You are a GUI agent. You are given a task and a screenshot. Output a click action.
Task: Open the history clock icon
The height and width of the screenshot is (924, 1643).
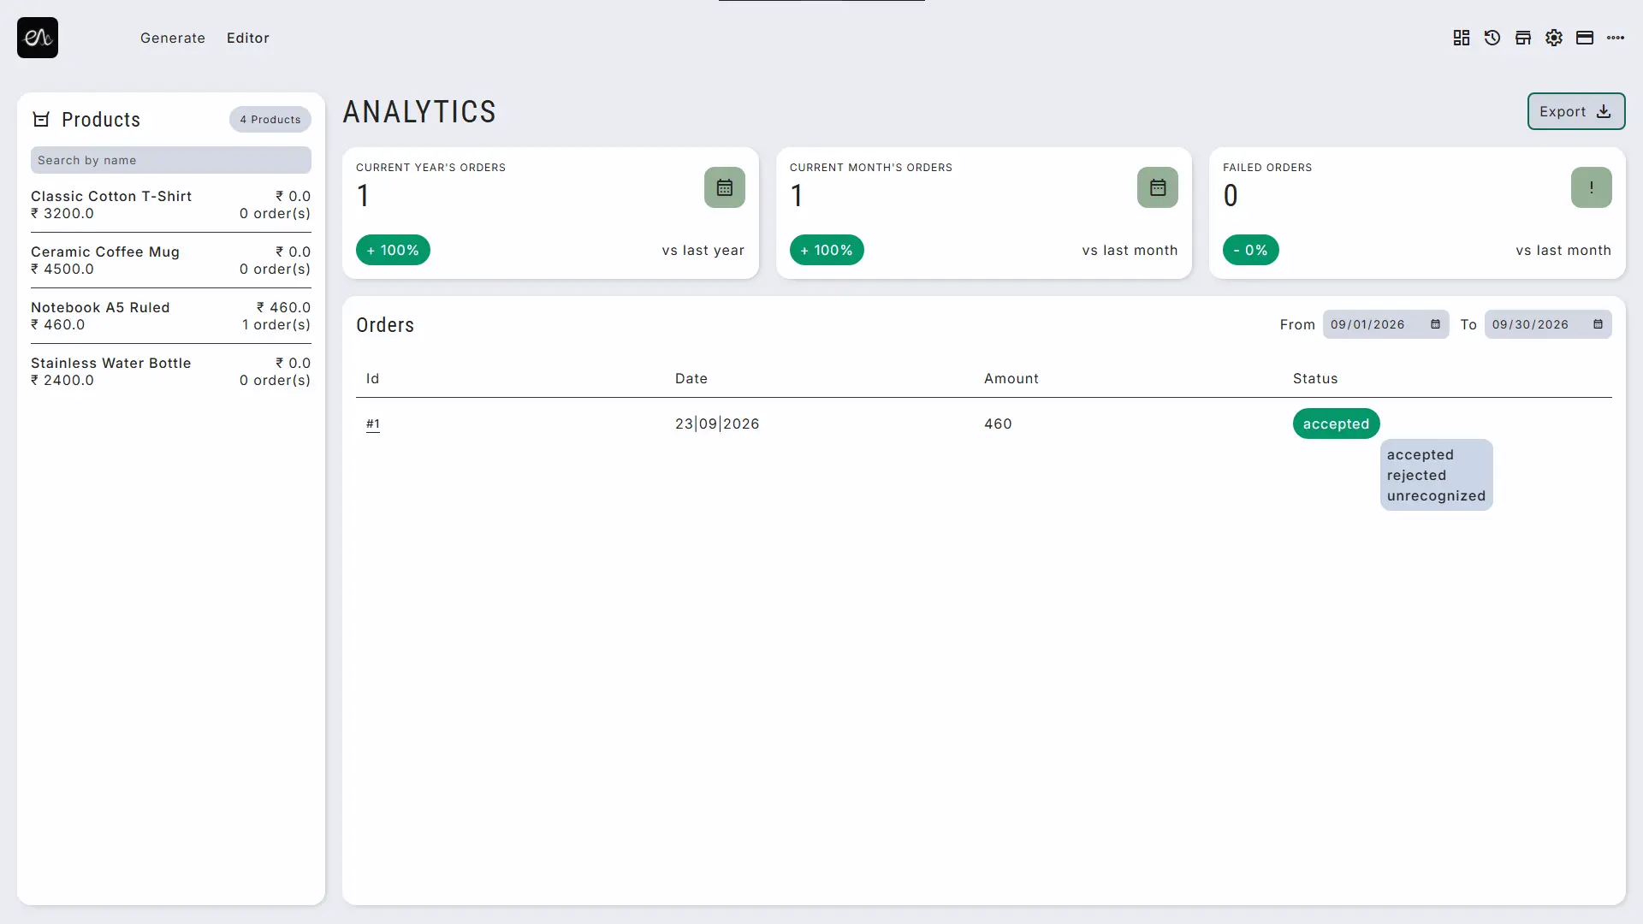tap(1492, 38)
